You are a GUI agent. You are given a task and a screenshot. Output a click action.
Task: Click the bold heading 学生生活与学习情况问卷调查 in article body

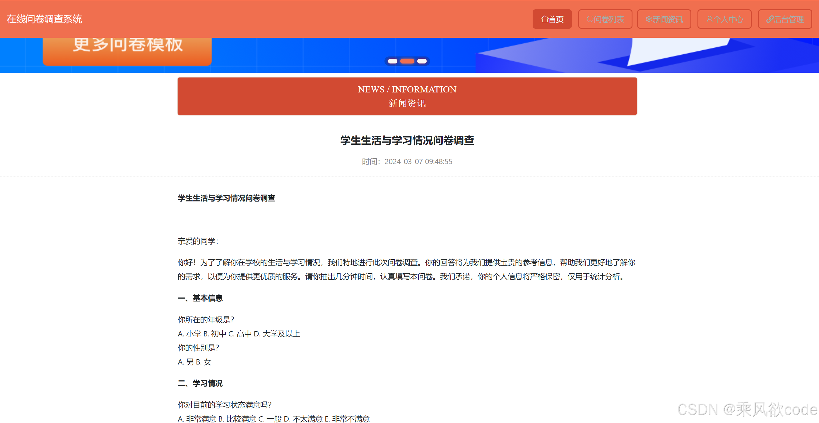pyautogui.click(x=226, y=198)
